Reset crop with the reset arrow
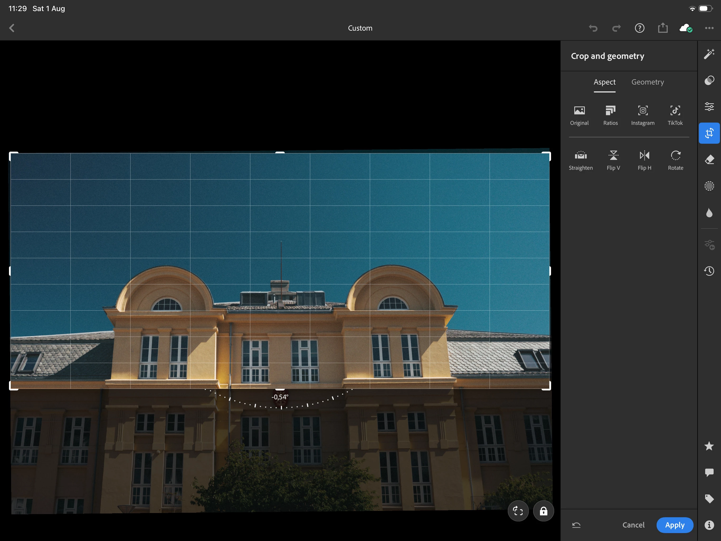Screen dimensions: 721x541 pos(576,525)
